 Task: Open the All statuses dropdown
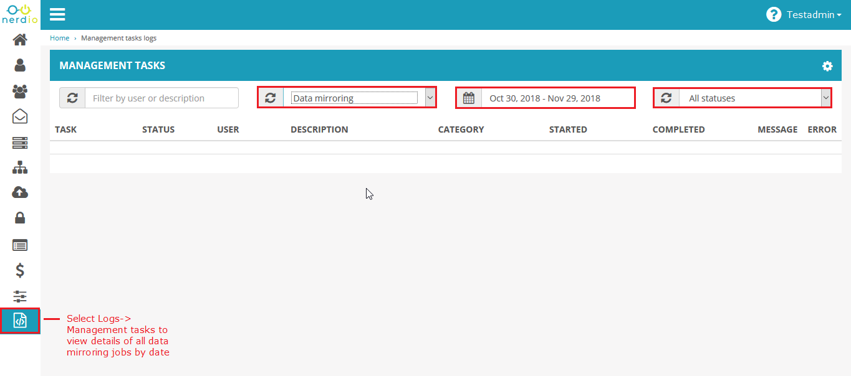(755, 98)
